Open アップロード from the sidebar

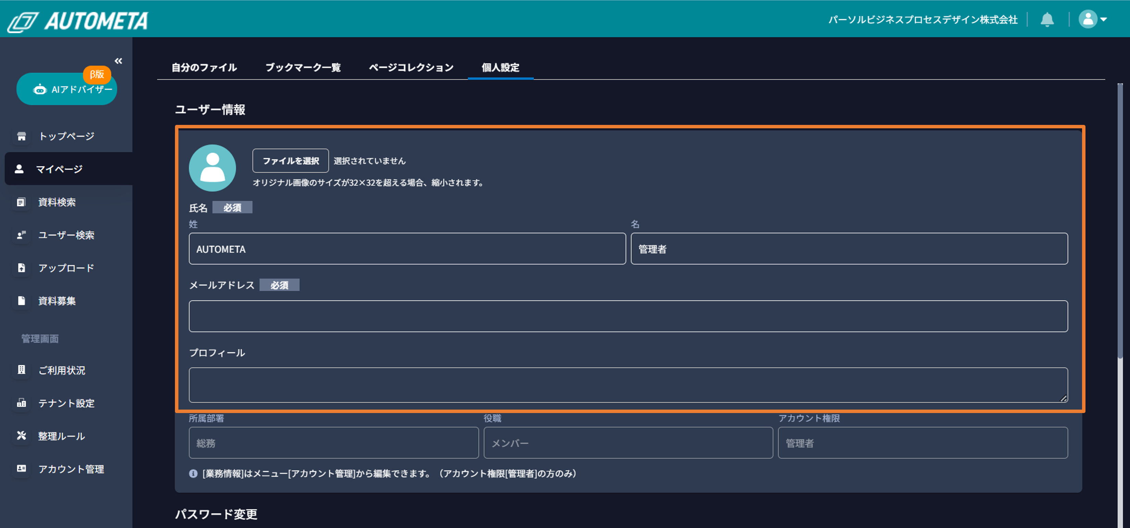pyautogui.click(x=66, y=268)
